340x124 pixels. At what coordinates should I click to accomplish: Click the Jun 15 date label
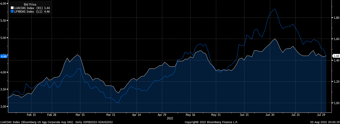pos(244,115)
